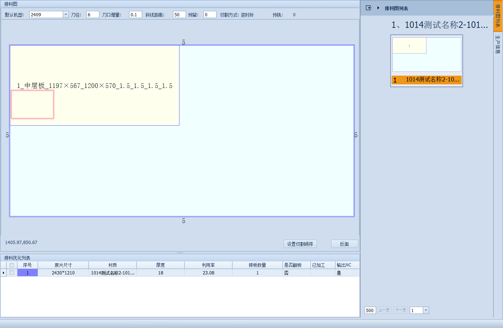Viewport: 503px width, 328px height.
Task: Switch to the 排料图列表 vertical tab
Action: click(x=498, y=15)
